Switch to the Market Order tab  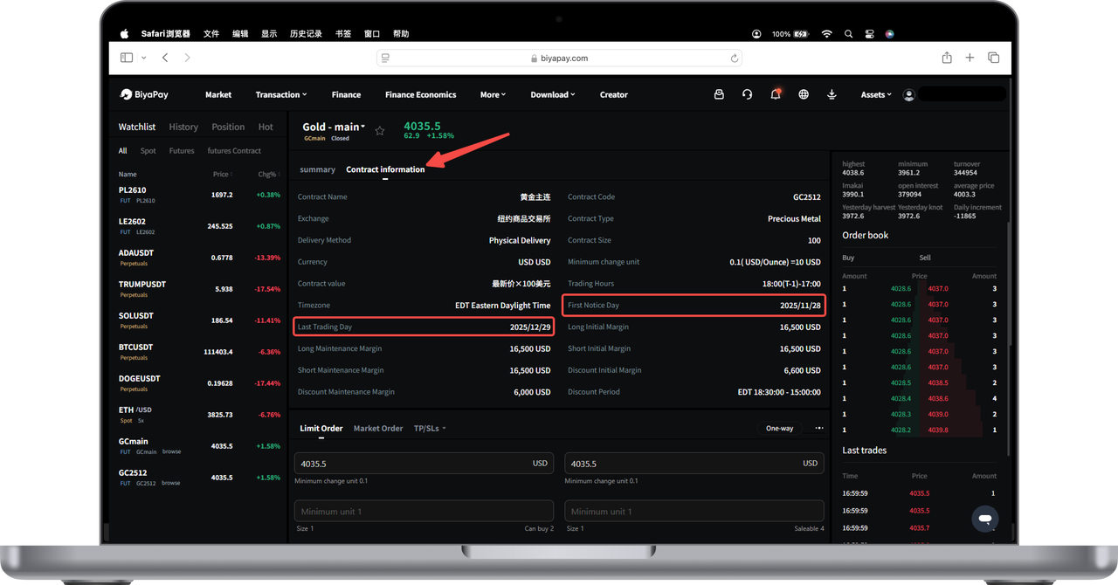tap(378, 429)
